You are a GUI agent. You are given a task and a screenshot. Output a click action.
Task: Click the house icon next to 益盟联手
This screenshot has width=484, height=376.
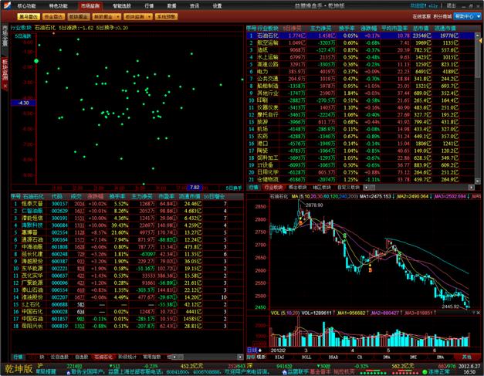pyautogui.click(x=284, y=372)
